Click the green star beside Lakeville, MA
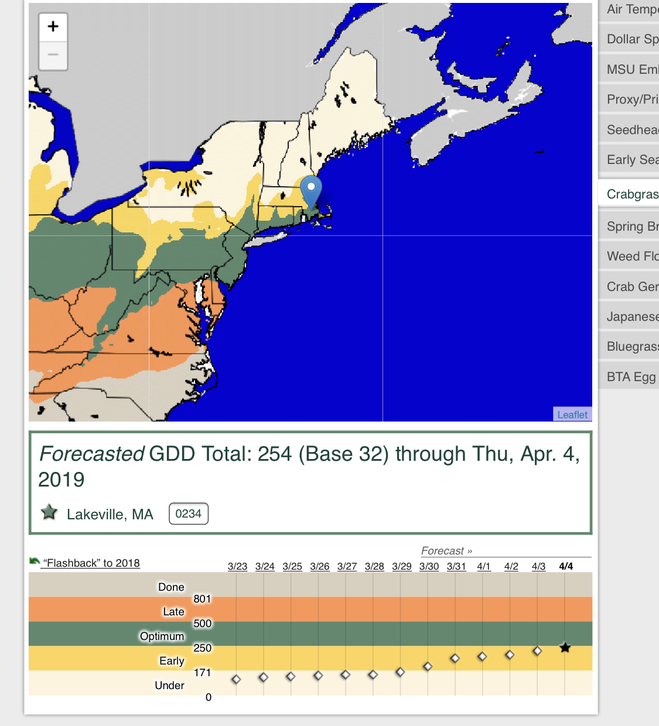 click(49, 512)
